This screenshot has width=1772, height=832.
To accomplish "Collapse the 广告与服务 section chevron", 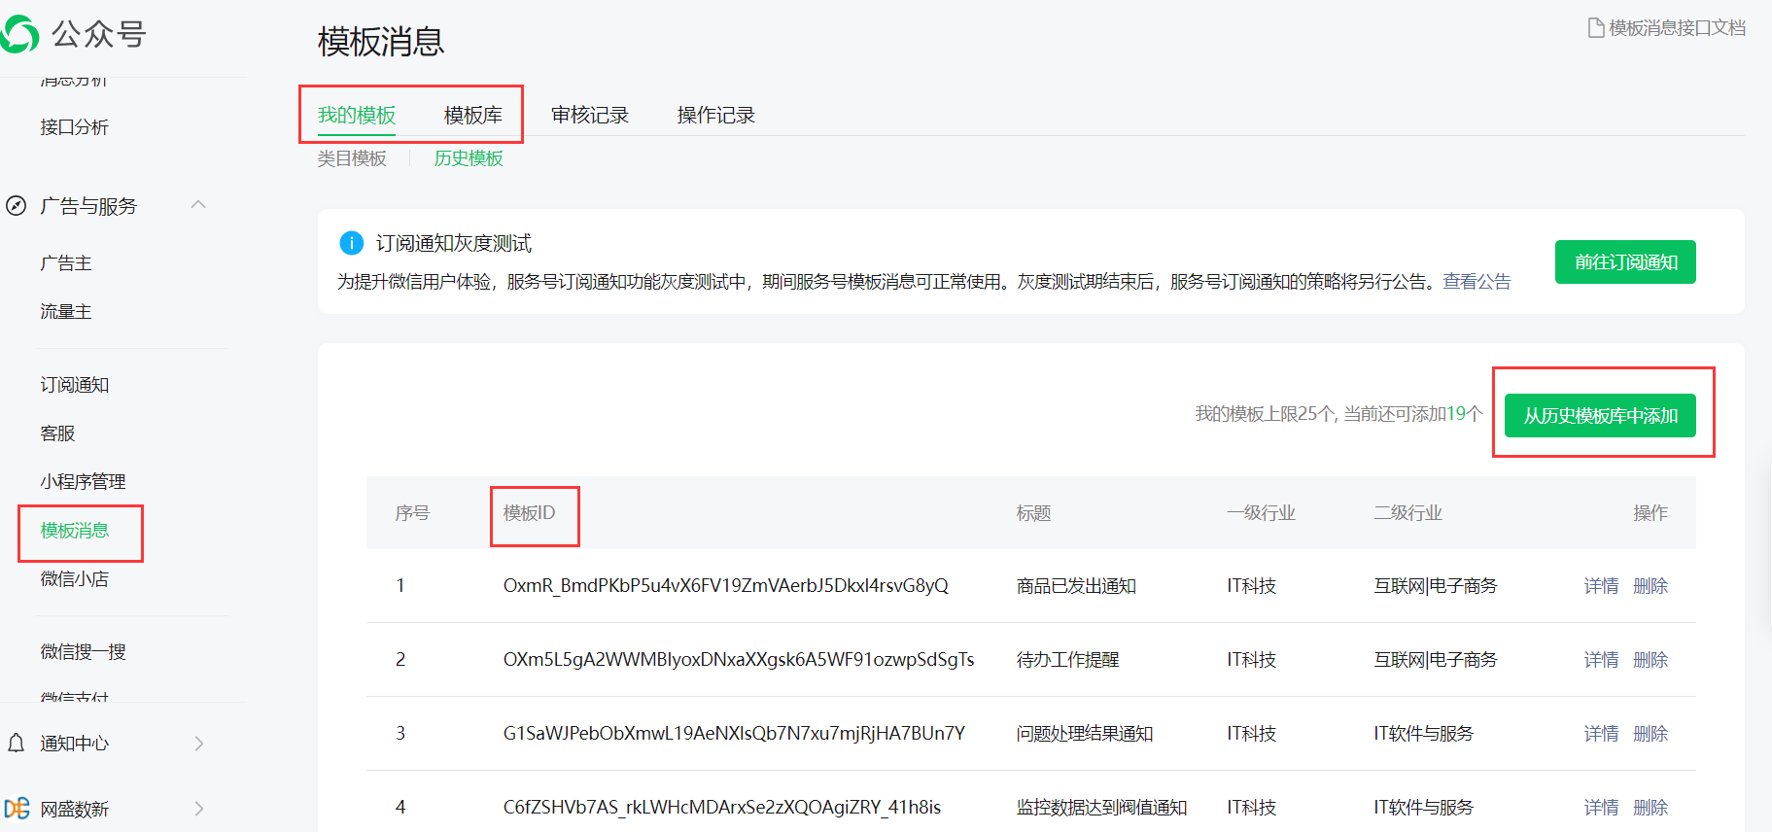I will (x=198, y=205).
